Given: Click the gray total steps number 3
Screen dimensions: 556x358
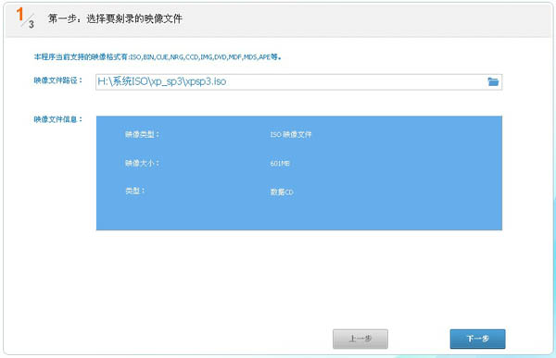Looking at the screenshot, I should 32,24.
